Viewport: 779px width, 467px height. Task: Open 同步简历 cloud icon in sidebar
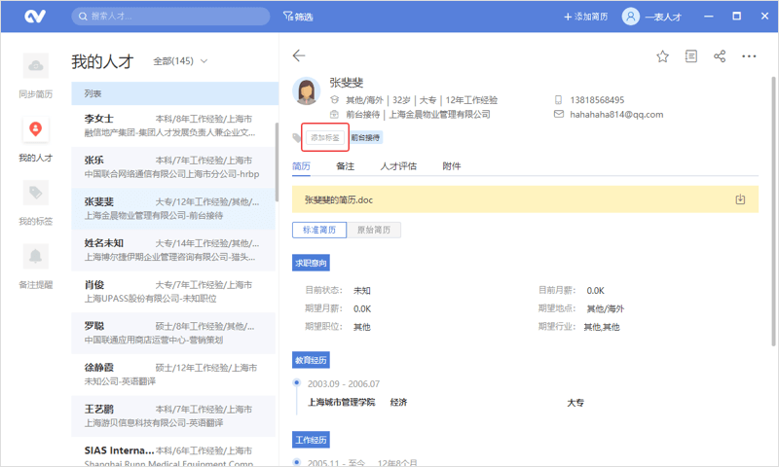36,65
